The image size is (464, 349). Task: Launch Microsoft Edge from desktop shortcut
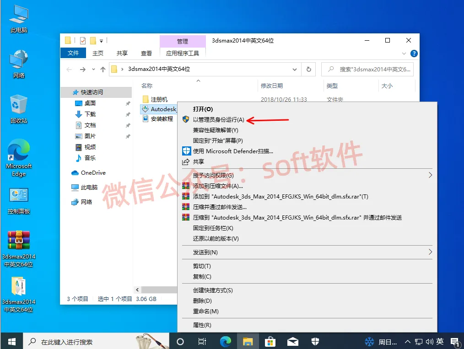pyautogui.click(x=19, y=158)
